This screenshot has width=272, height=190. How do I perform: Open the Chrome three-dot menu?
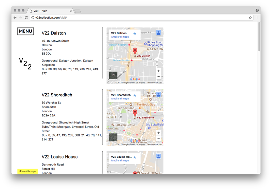[257, 18]
